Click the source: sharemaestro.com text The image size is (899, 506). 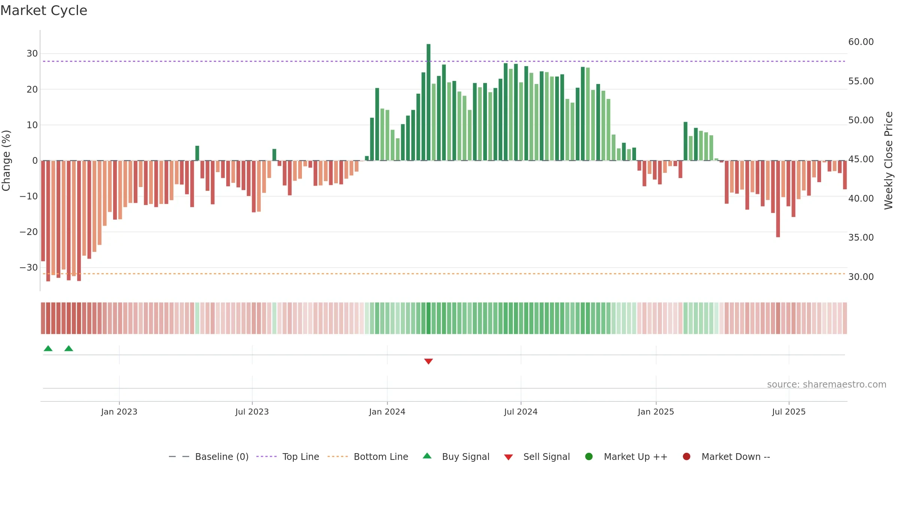[827, 384]
